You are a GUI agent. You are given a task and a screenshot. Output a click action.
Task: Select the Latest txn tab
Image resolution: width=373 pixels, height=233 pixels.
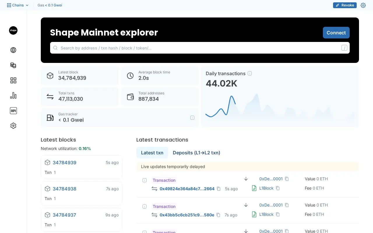coord(152,153)
